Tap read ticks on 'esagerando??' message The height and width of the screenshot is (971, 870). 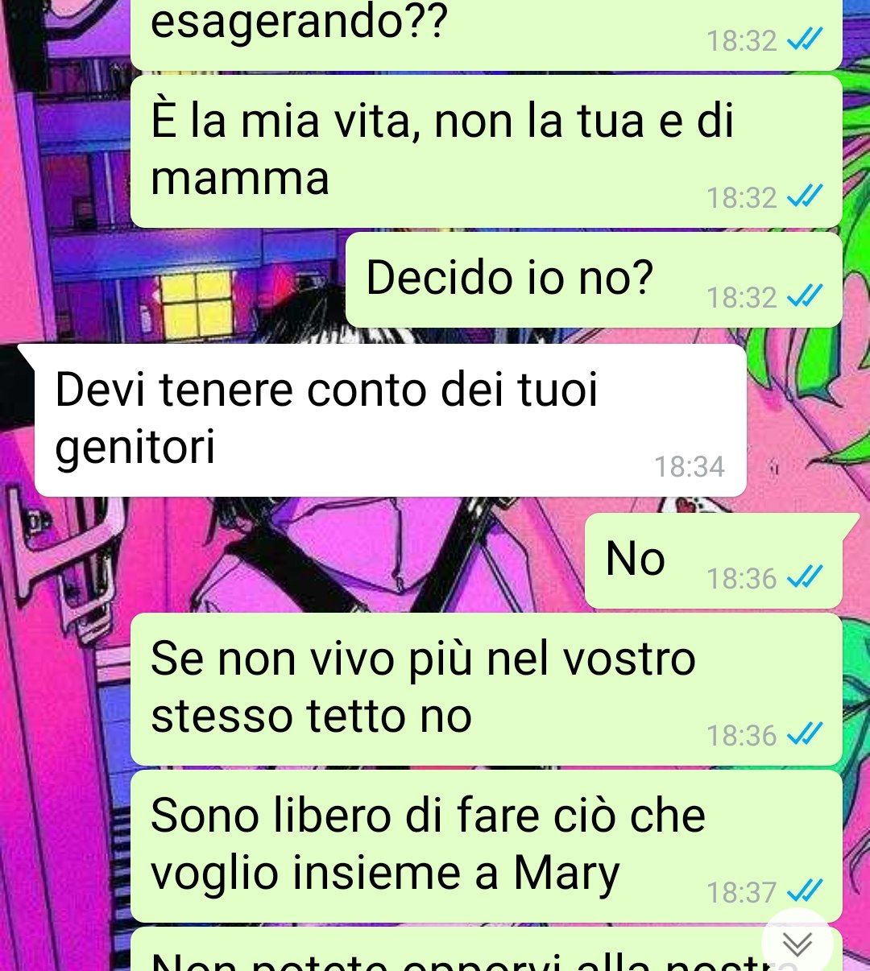click(804, 39)
